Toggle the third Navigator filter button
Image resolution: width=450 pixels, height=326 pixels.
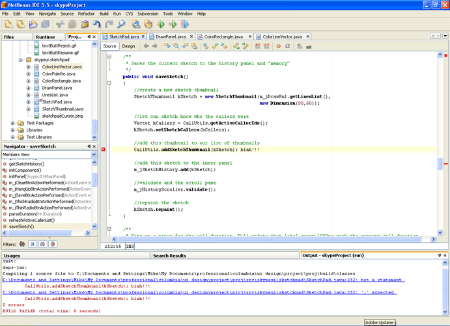(x=43, y=244)
